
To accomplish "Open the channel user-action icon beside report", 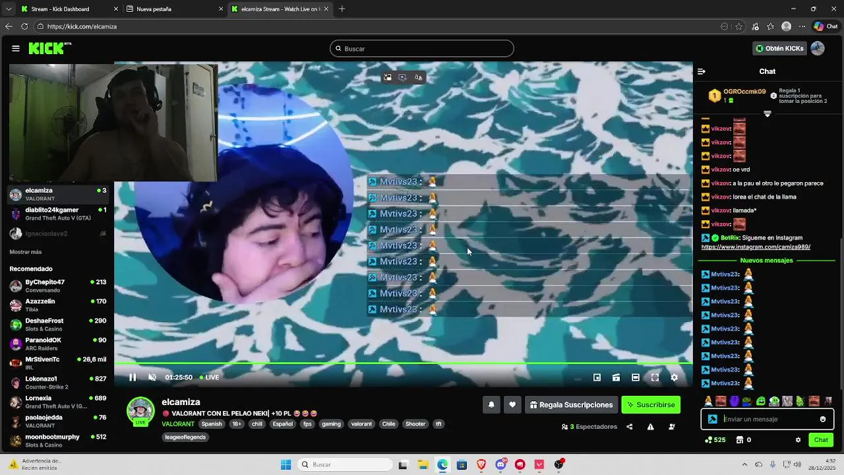I will [x=672, y=427].
